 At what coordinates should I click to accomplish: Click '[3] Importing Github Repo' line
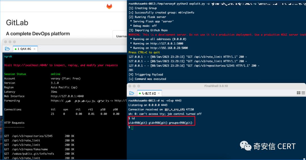tap(148, 30)
